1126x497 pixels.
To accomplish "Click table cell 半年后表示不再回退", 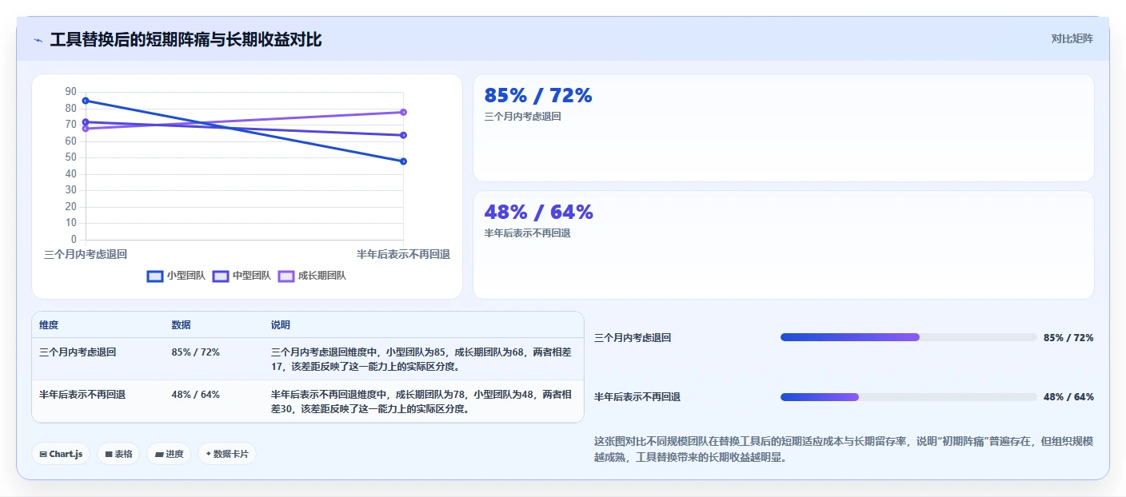I will coord(82,395).
